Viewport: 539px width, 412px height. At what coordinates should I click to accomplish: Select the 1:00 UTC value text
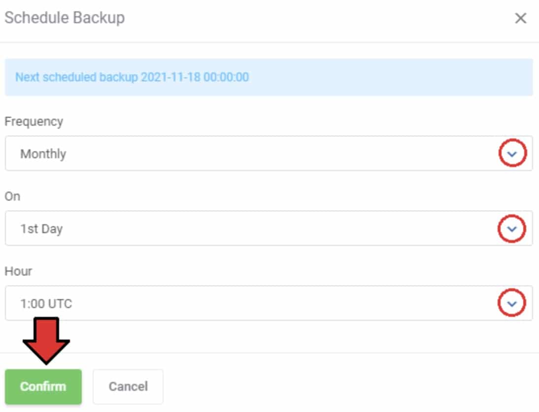point(46,304)
